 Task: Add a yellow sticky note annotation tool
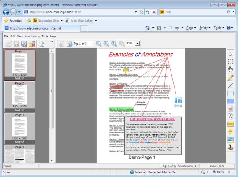231,124
